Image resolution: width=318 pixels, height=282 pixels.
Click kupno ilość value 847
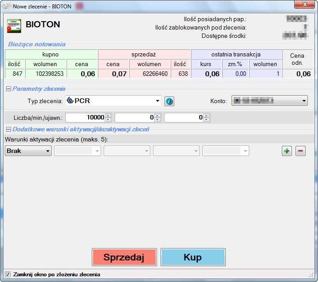[x=17, y=74]
